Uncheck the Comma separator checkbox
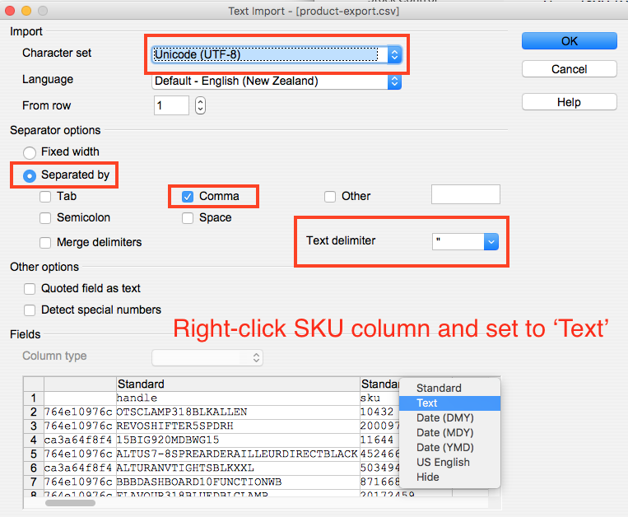Screen dimensions: 628x517 click(188, 197)
